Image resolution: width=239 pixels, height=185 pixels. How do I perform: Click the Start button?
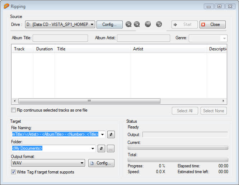tap(184, 24)
